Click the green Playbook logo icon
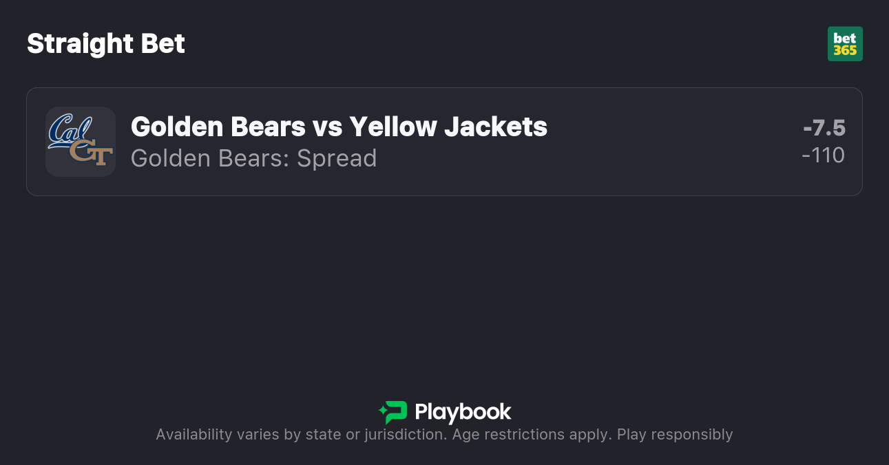Image resolution: width=889 pixels, height=465 pixels. (x=393, y=412)
